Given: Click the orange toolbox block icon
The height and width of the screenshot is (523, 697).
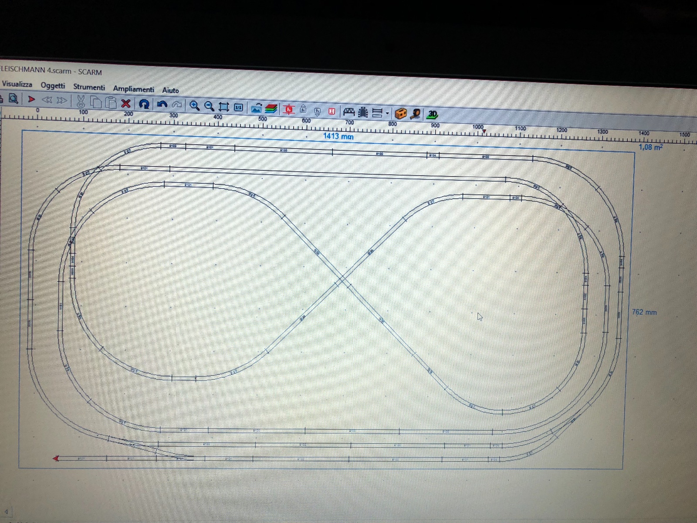Looking at the screenshot, I should [x=400, y=113].
